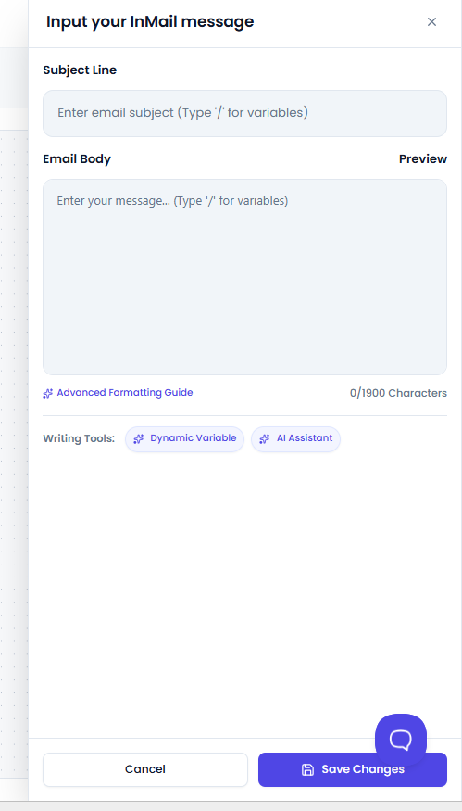Insert a Dynamic Variable
Viewport: 462px width, 811px height.
tap(184, 439)
